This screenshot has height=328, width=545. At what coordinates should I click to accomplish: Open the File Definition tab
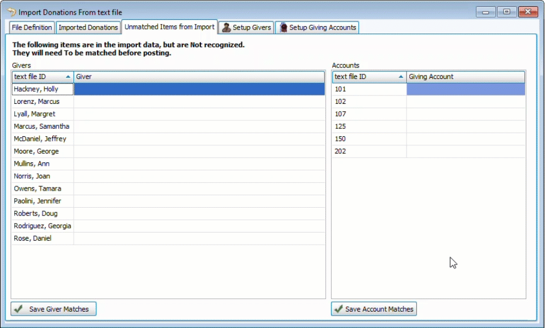[32, 27]
